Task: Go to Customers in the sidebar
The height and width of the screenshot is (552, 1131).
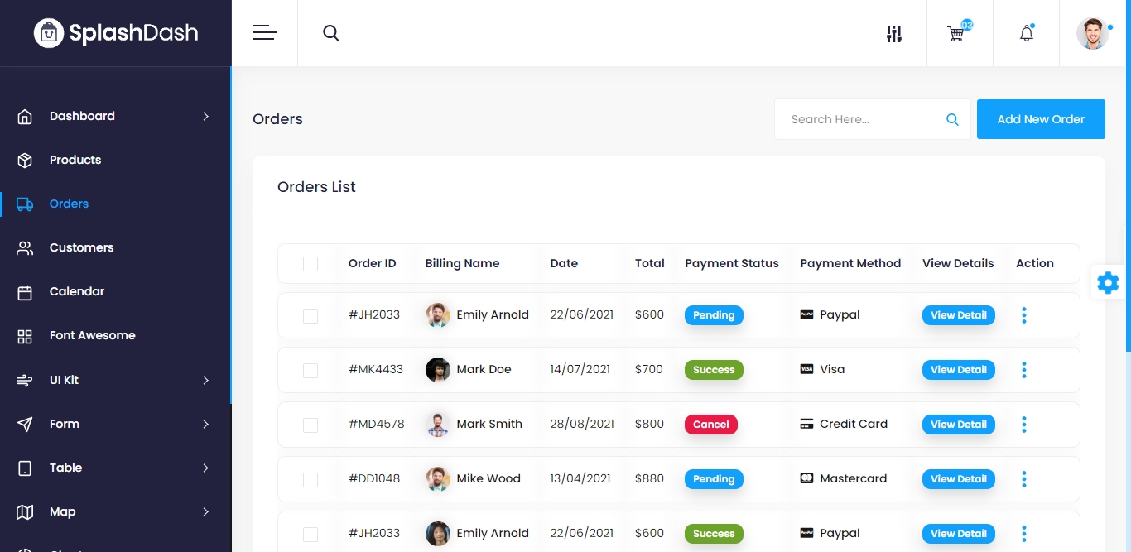Action: pyautogui.click(x=81, y=247)
